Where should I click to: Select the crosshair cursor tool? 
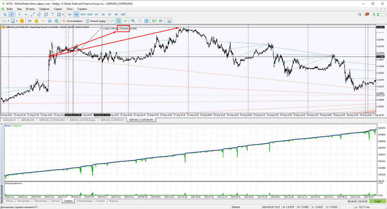tap(12, 15)
